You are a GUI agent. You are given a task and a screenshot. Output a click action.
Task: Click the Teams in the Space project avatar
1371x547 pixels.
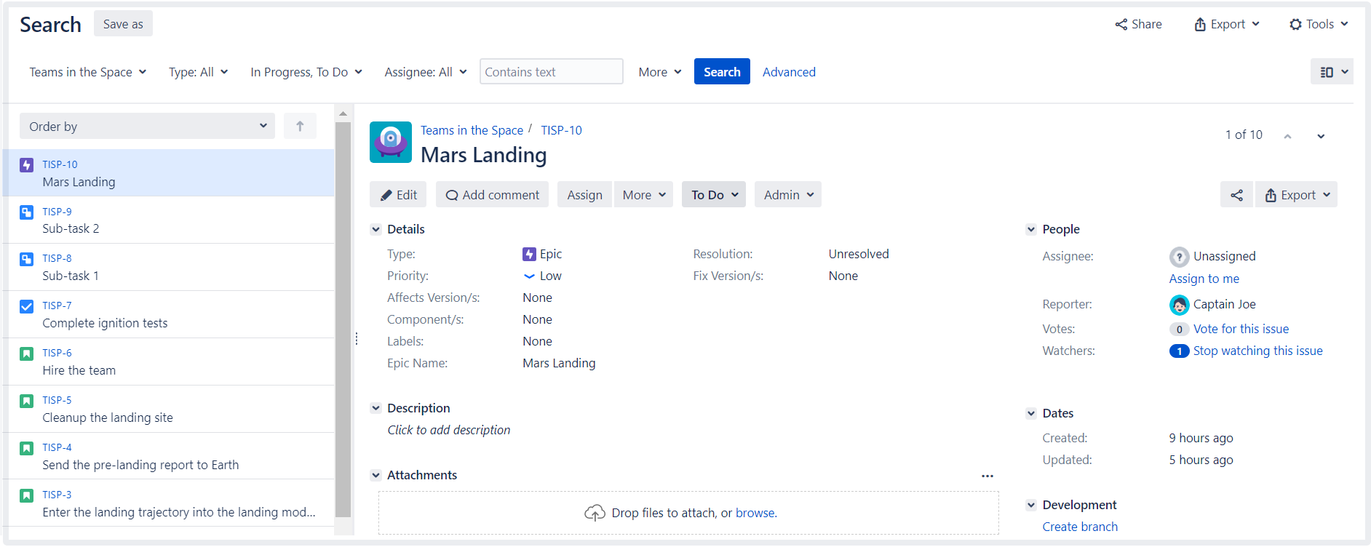[391, 142]
